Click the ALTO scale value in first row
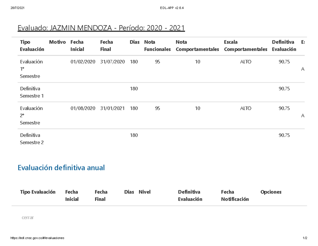 click(x=246, y=62)
